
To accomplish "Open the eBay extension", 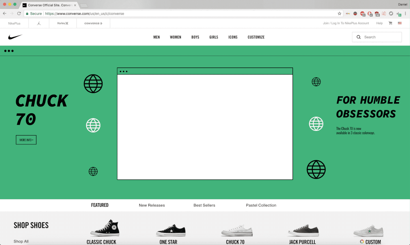I will coord(348,13).
